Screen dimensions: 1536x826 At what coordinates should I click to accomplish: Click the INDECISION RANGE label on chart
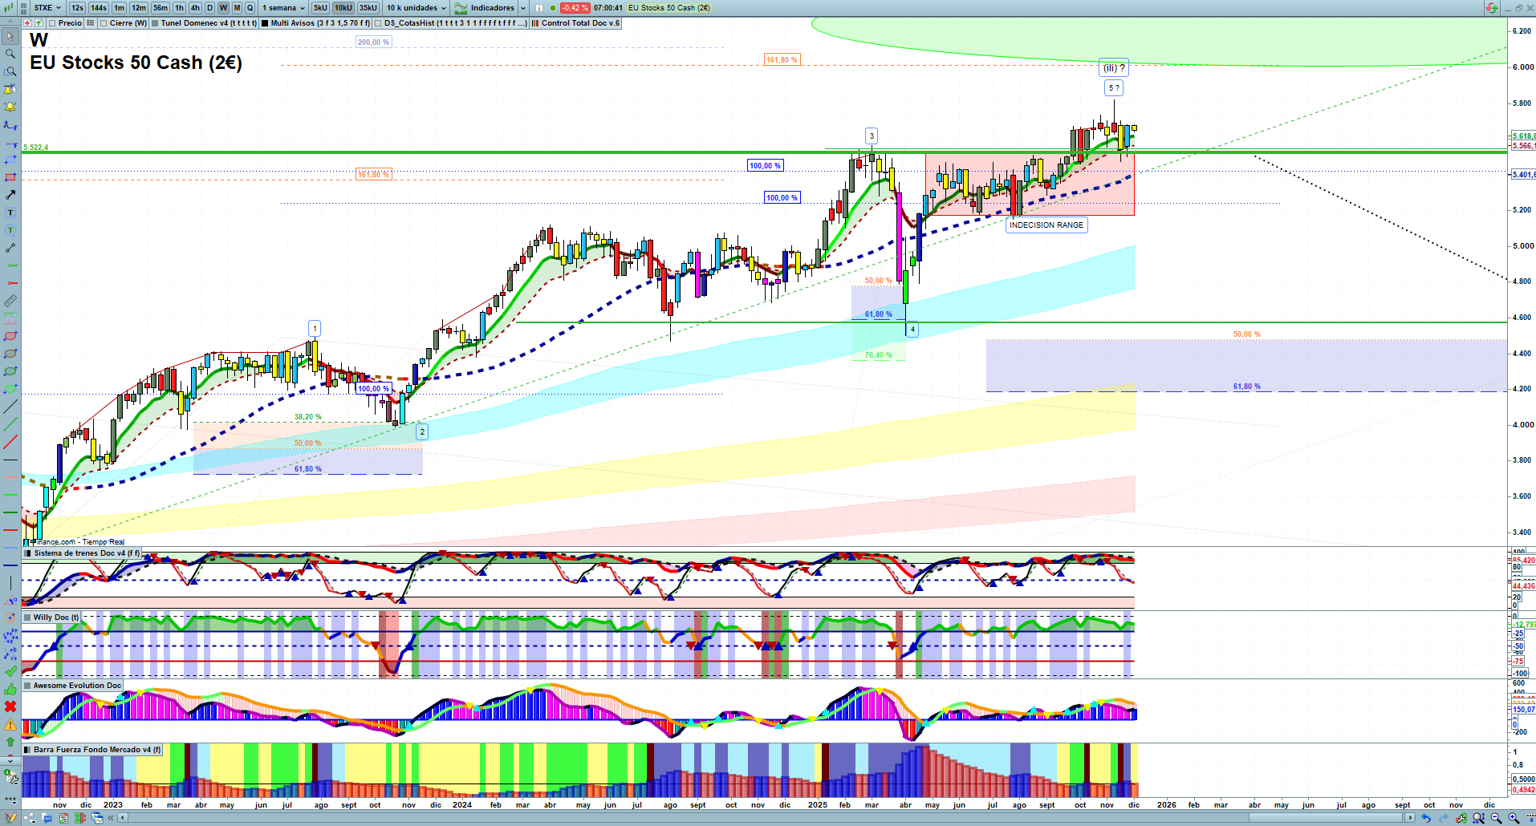point(1046,225)
